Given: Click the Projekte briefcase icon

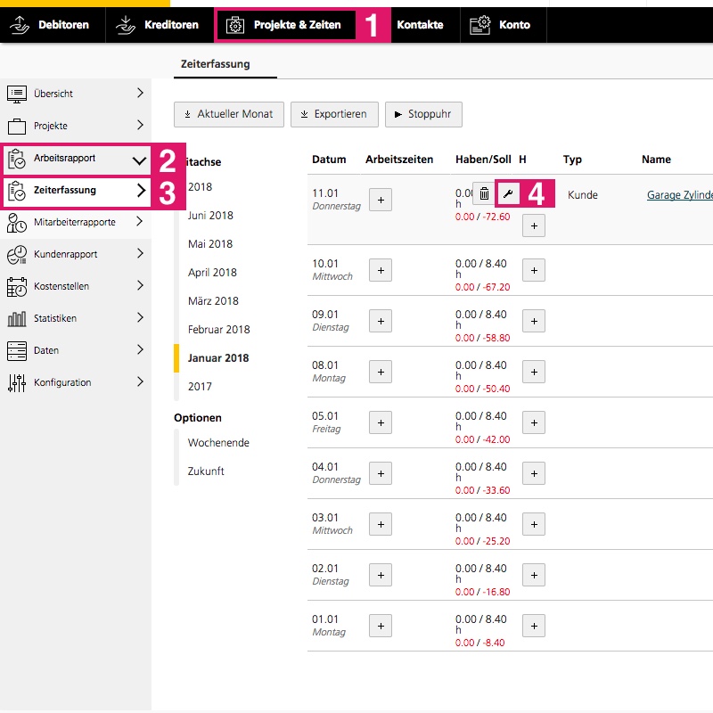Looking at the screenshot, I should [17, 126].
